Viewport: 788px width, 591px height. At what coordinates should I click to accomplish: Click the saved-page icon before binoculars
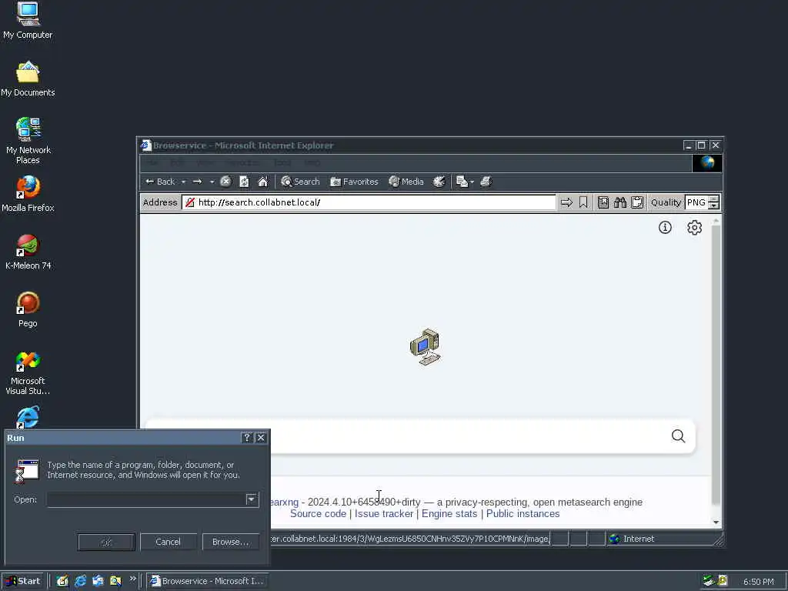click(603, 202)
